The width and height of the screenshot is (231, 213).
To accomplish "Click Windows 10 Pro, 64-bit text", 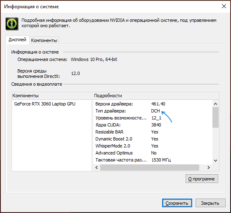I will (x=94, y=59).
